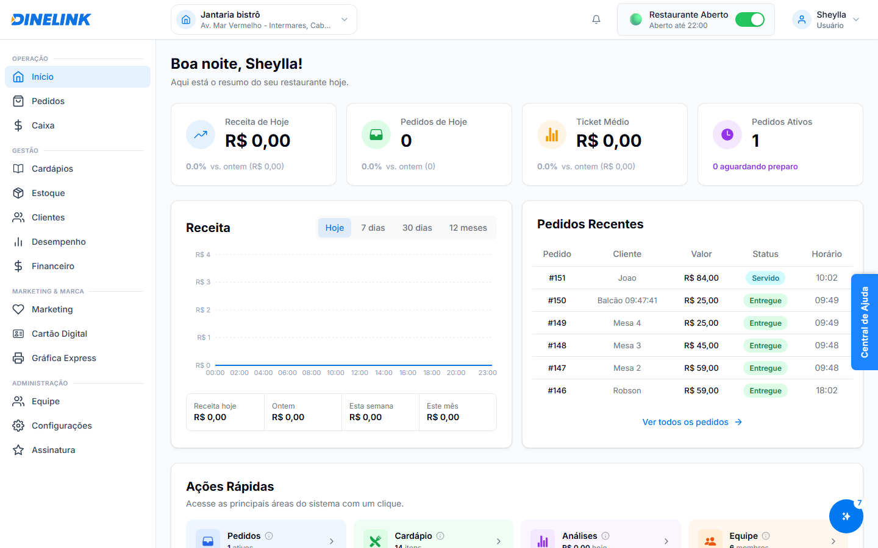
Task: Open the floating AI assistant button
Action: (846, 516)
